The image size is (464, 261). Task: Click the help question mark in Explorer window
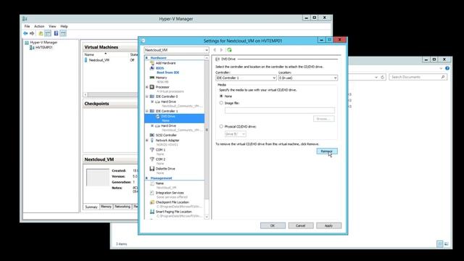click(x=447, y=68)
